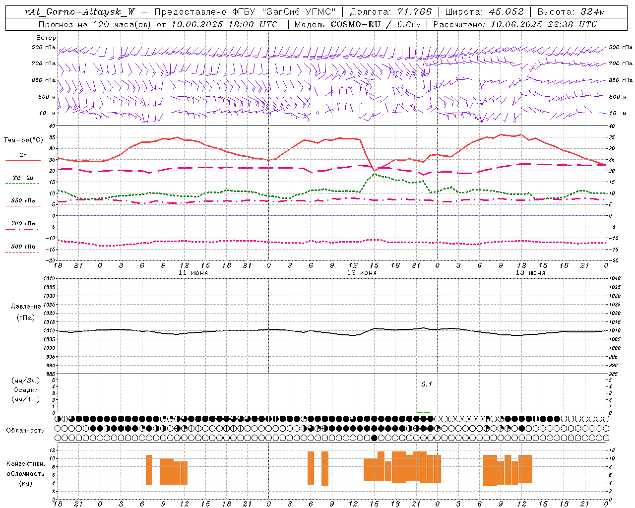Viewport: 635px width, 508px height.
Task: Click the Давление pressure panel label
Action: (x=25, y=307)
